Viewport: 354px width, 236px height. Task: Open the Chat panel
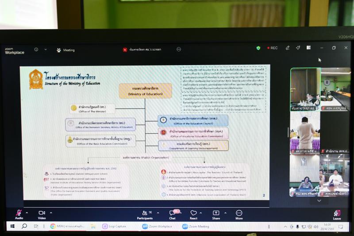coord(172,213)
